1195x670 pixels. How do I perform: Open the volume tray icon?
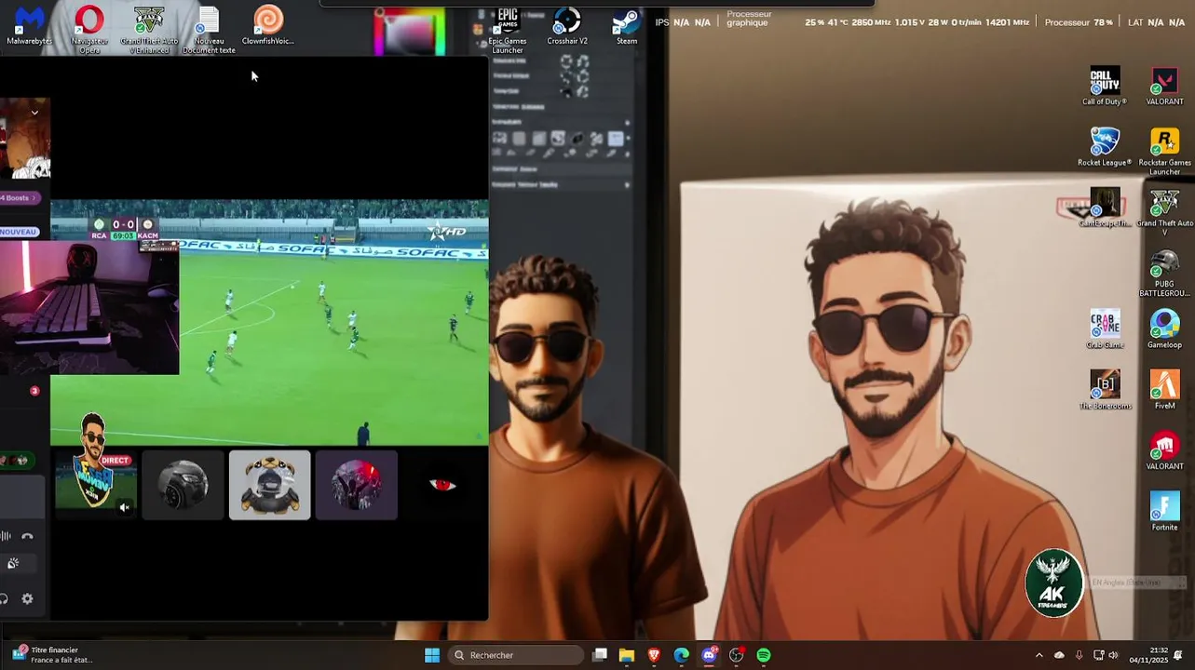pyautogui.click(x=1113, y=655)
